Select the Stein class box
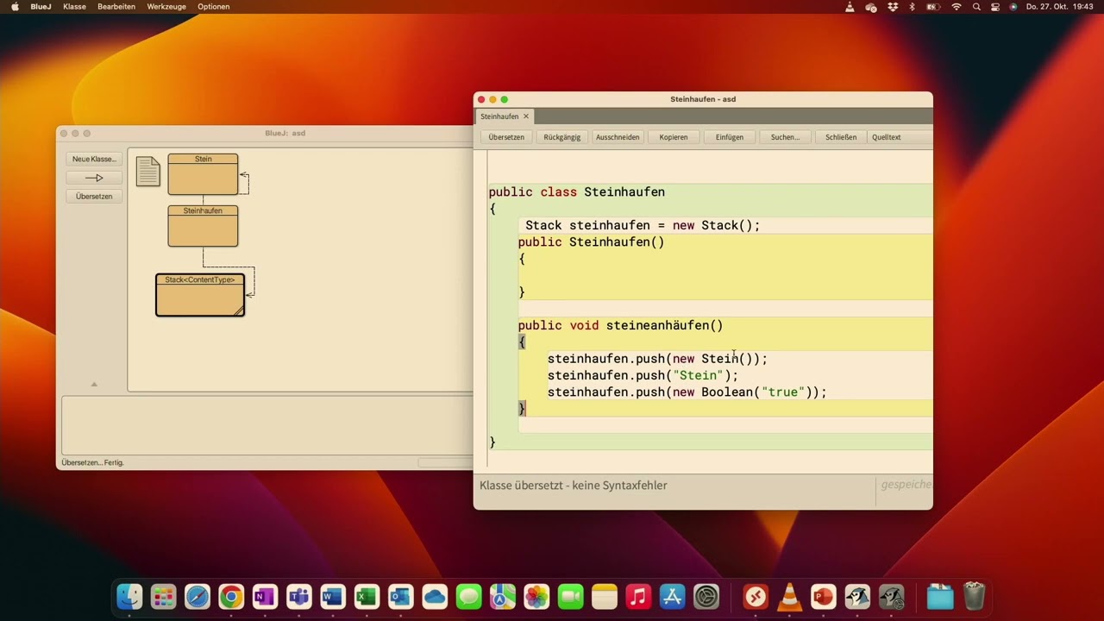This screenshot has width=1104, height=621. coord(203,174)
